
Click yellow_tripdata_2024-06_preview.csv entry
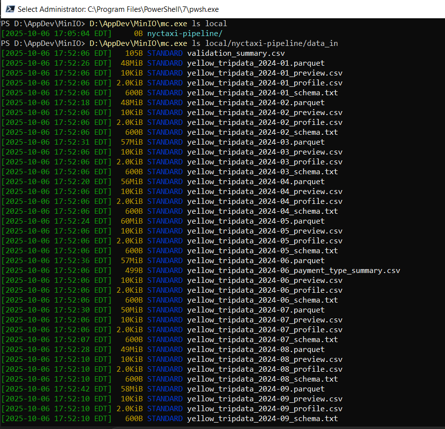coord(265,280)
